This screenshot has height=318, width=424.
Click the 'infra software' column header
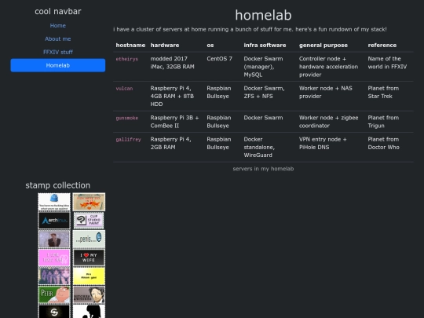[x=265, y=46]
